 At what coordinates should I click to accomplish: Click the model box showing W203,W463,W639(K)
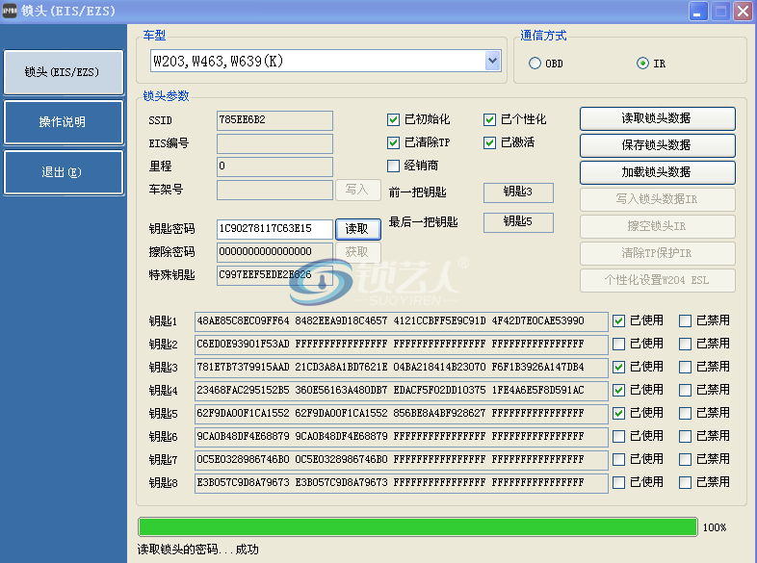pyautogui.click(x=326, y=62)
